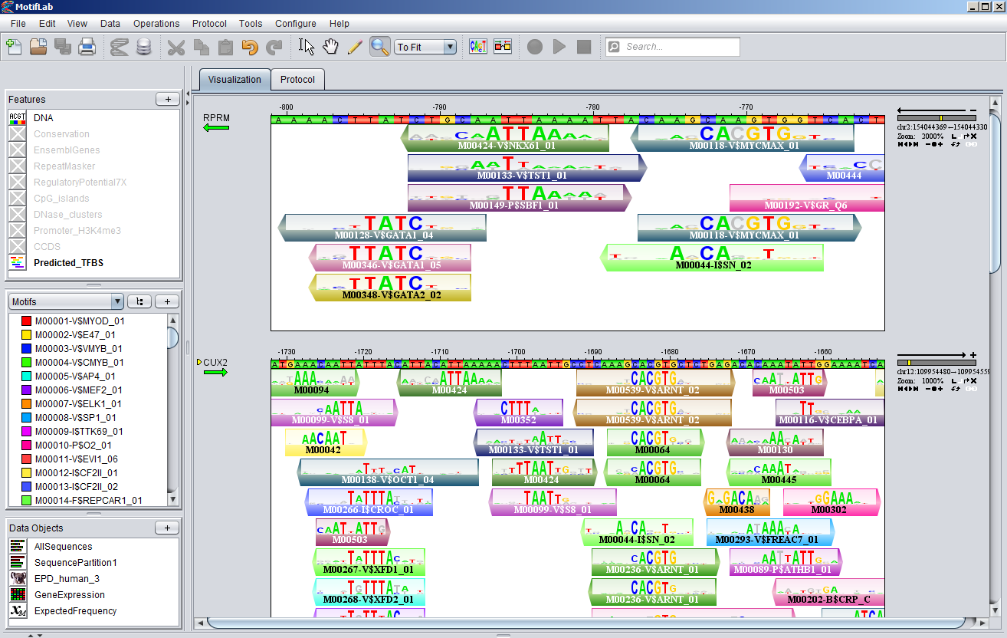Toggle the DNA feature track icon

[x=18, y=117]
